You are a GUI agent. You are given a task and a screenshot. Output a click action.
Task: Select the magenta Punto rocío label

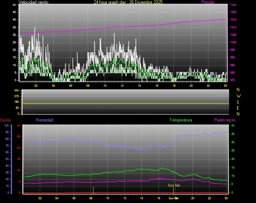225,120
